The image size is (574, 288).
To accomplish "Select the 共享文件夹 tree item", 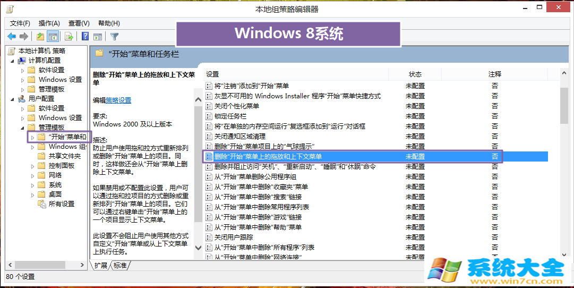I will pos(64,156).
